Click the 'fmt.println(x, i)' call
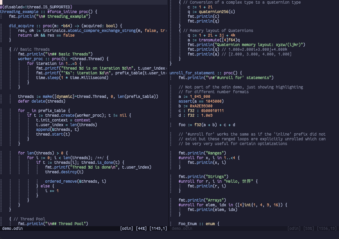The height and width of the screenshot is (239, 339). (207, 163)
